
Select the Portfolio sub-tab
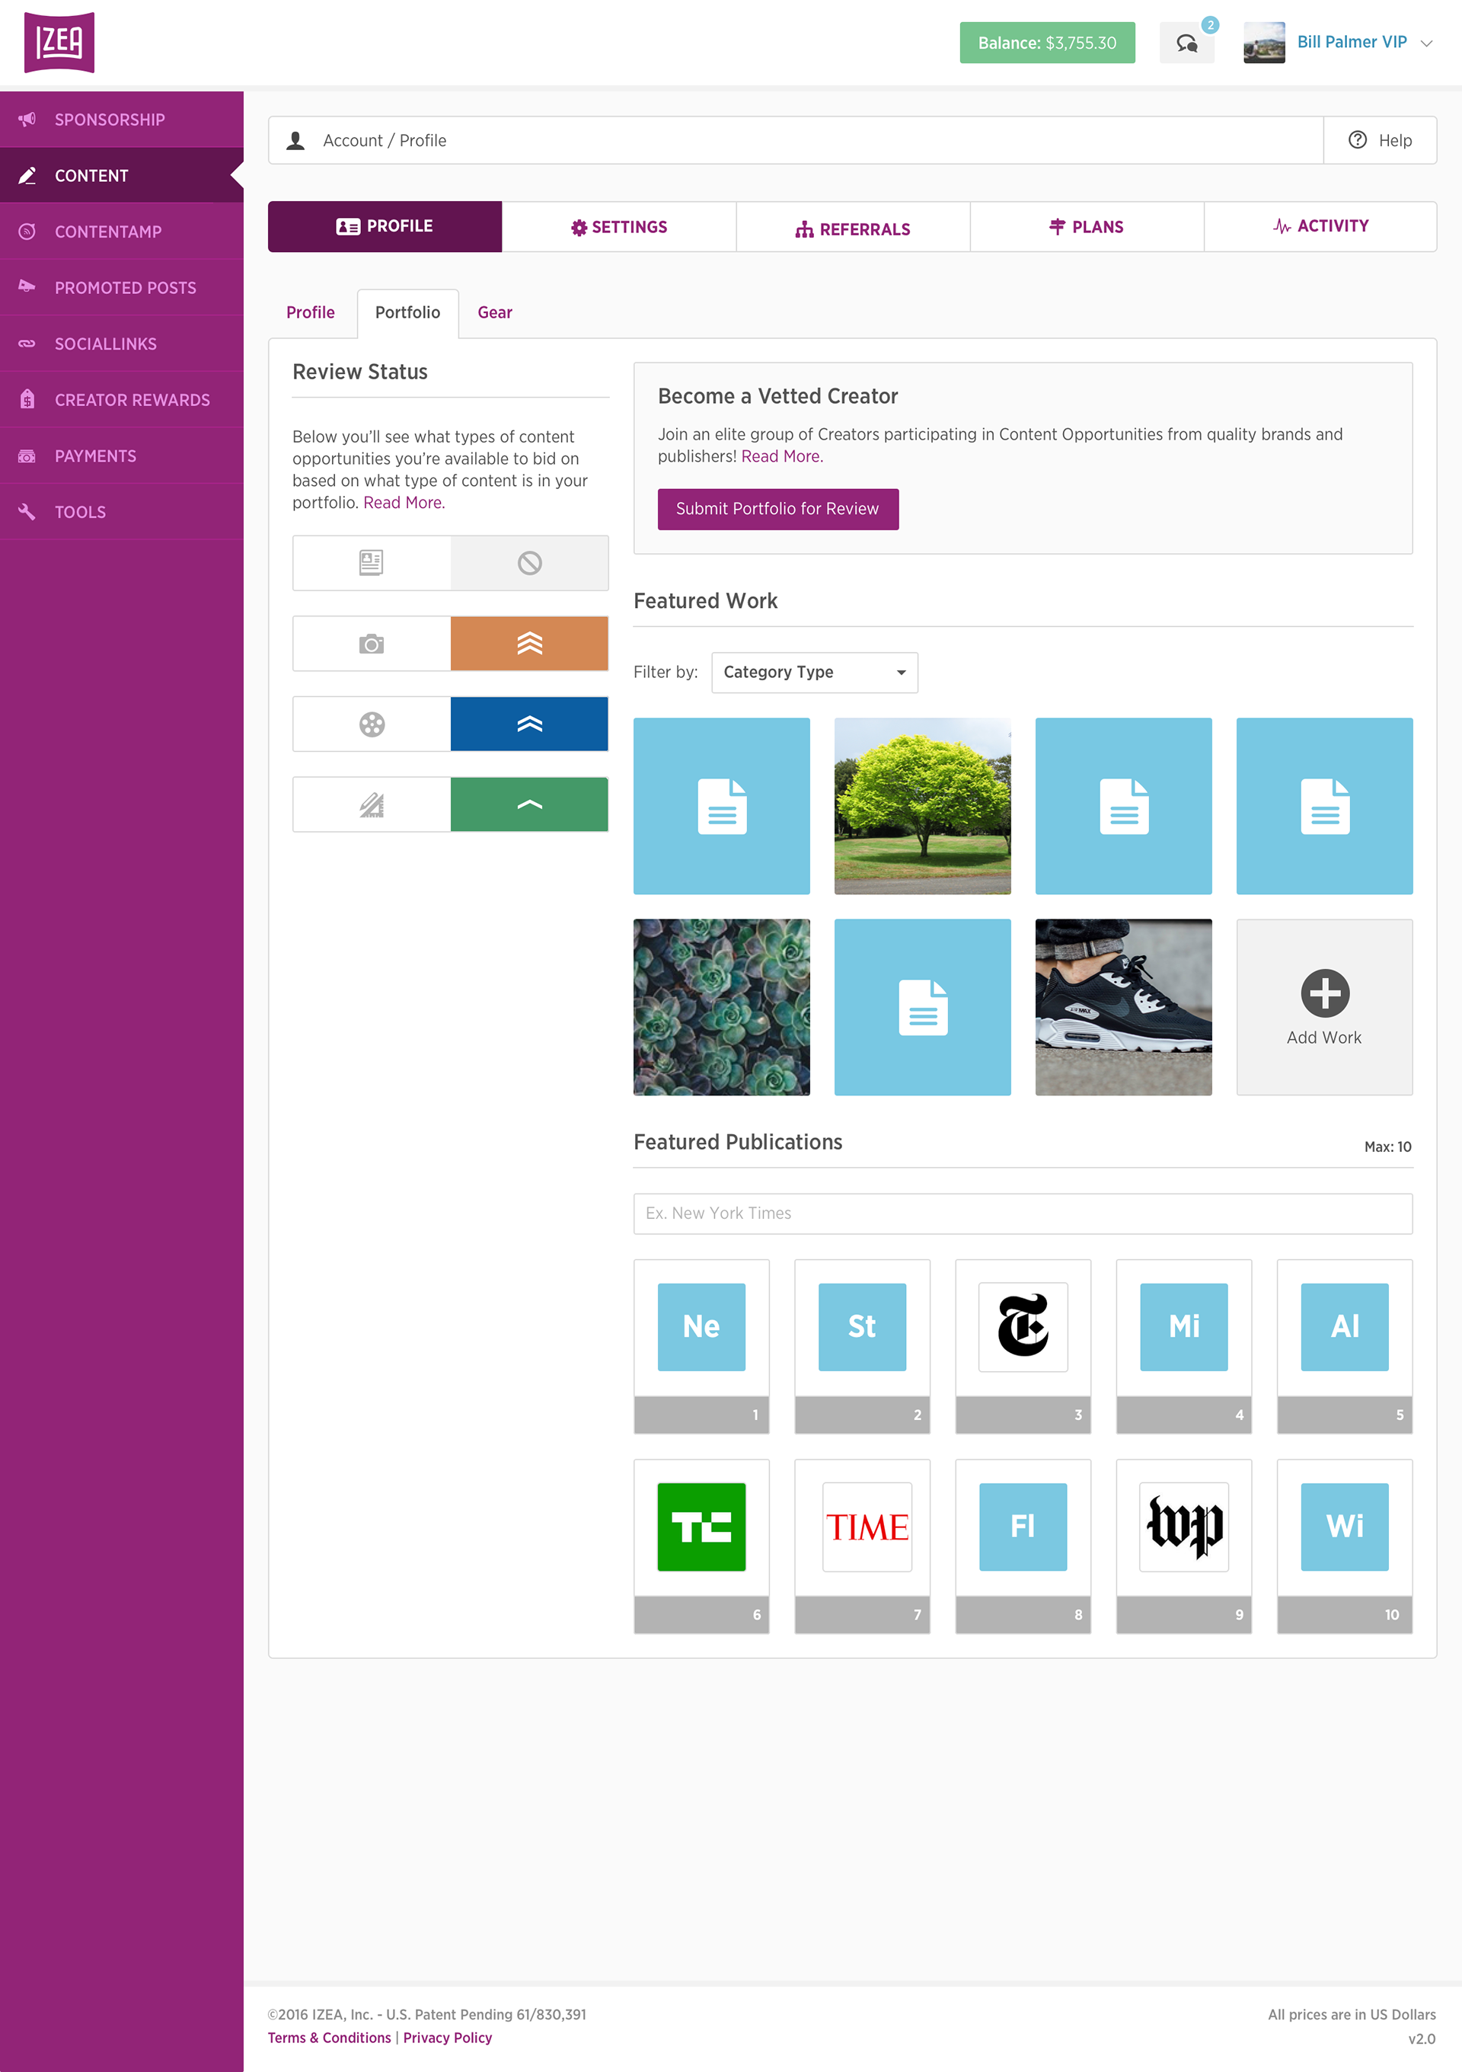407,312
